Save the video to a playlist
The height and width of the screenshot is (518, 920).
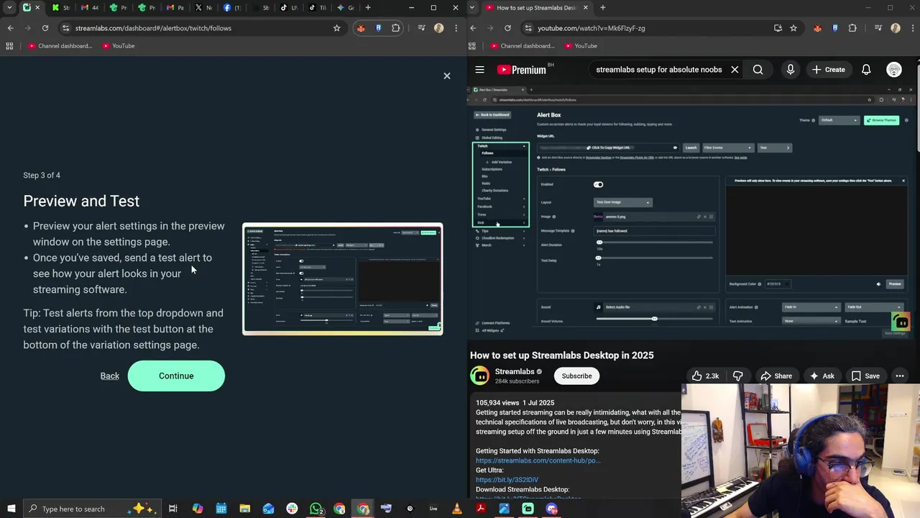click(865, 376)
